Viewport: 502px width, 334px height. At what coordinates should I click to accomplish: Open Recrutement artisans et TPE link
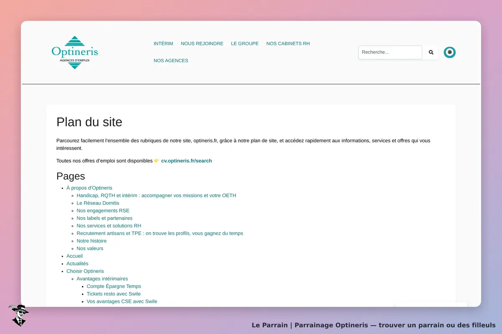tap(160, 233)
